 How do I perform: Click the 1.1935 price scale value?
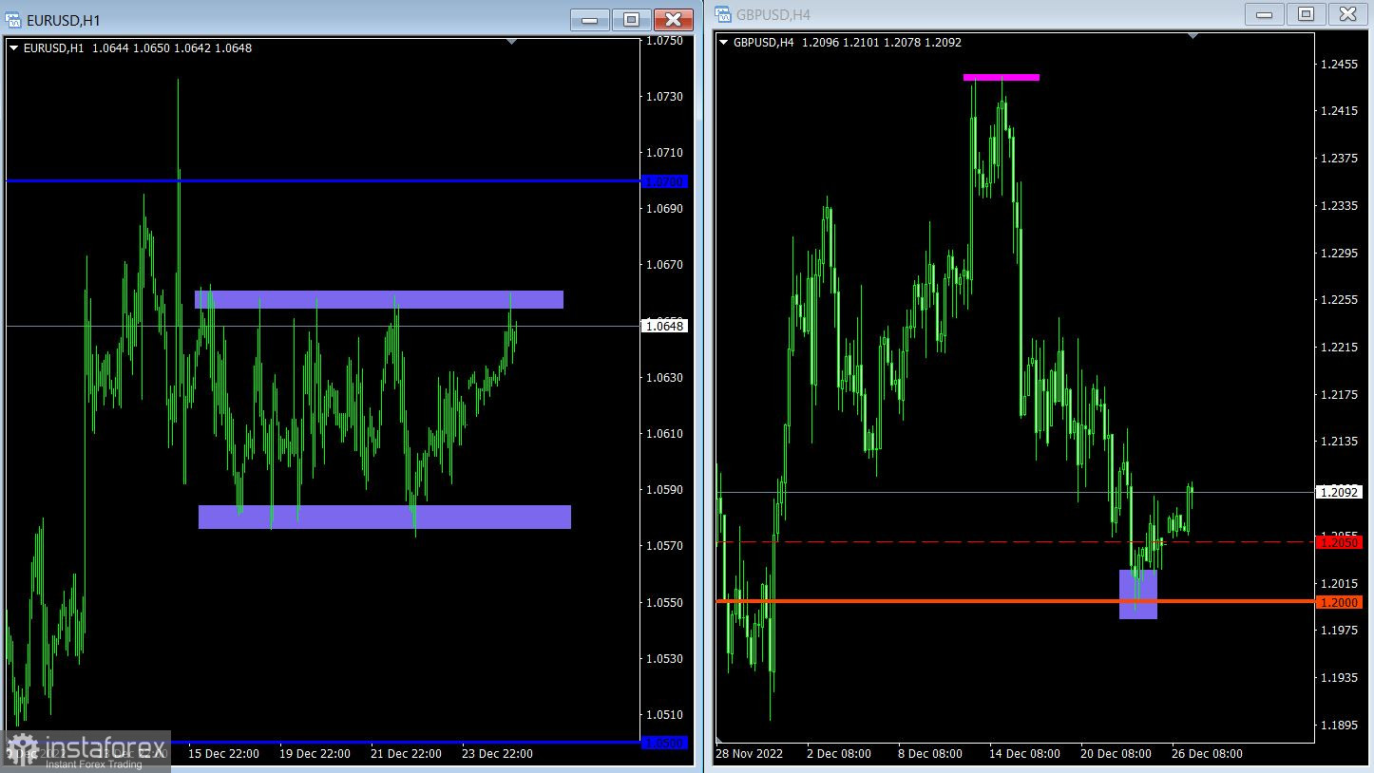click(x=1338, y=678)
